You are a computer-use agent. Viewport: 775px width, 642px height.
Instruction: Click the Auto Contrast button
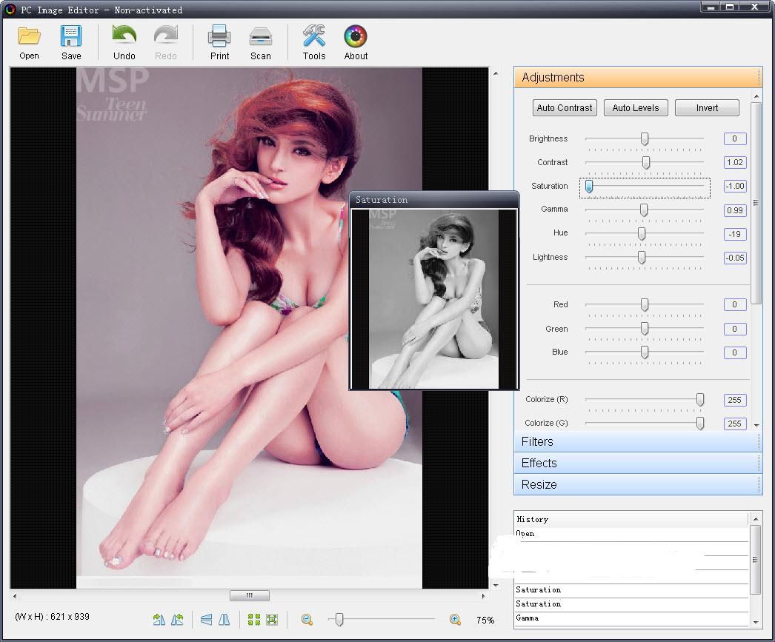564,107
